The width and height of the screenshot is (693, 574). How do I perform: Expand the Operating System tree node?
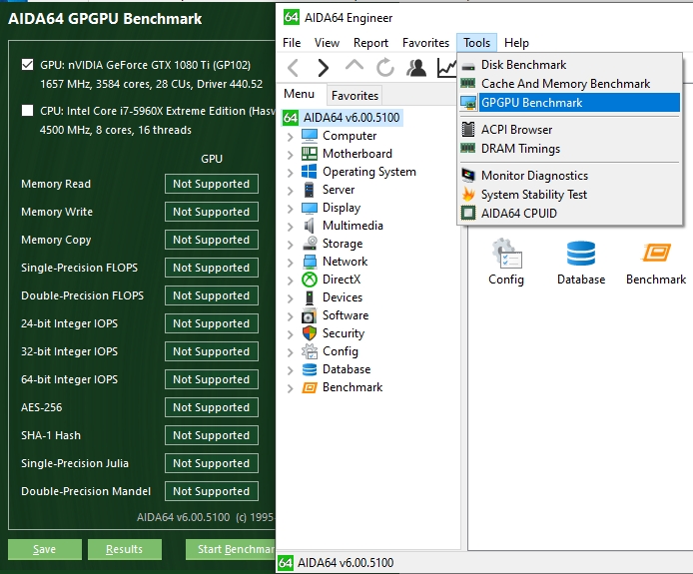[290, 173]
